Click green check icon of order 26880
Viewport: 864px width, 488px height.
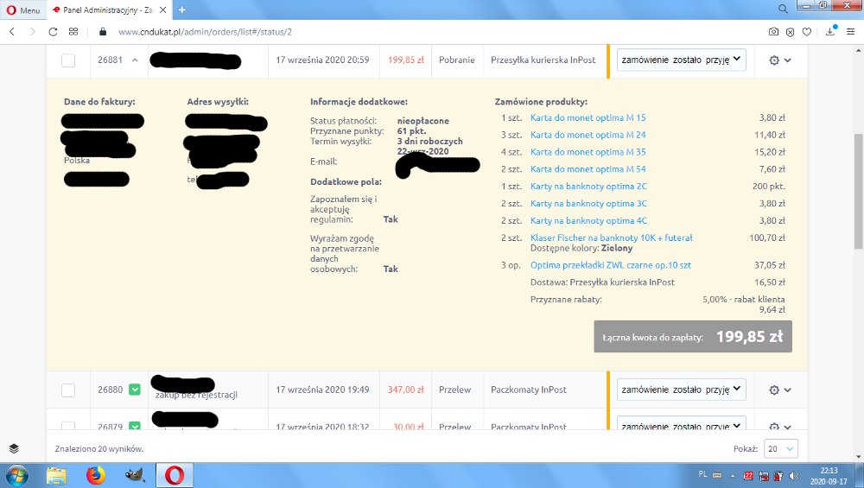pyautogui.click(x=135, y=390)
